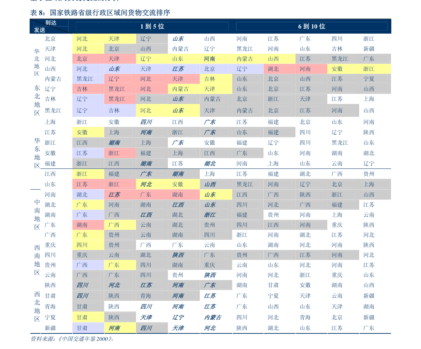This screenshot has width=421, height=349.
Task: Click the italic 内蒙古 cell in the 宁夏 row
Action: pos(213,317)
